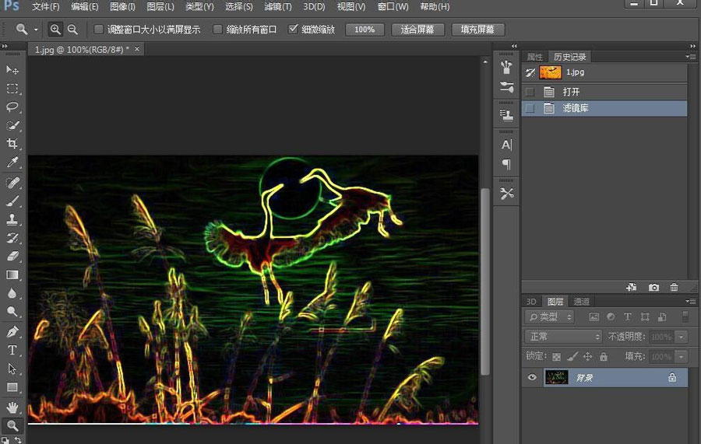
Task: Click the zoom out magnifier icon
Action: (x=72, y=30)
